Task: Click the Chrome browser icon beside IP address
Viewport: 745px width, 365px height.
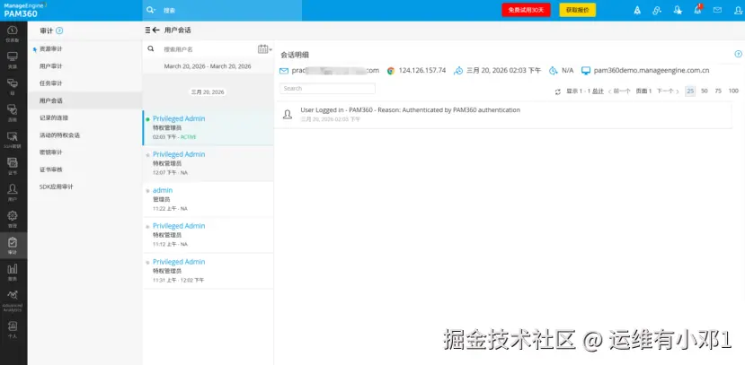Action: point(391,71)
